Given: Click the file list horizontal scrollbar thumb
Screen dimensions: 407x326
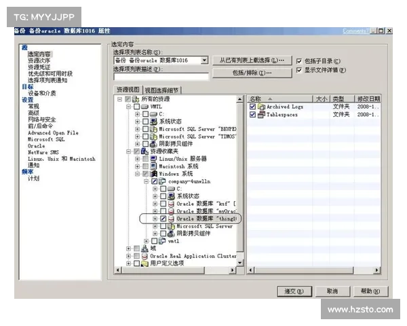Looking at the screenshot, I should pos(304,270).
